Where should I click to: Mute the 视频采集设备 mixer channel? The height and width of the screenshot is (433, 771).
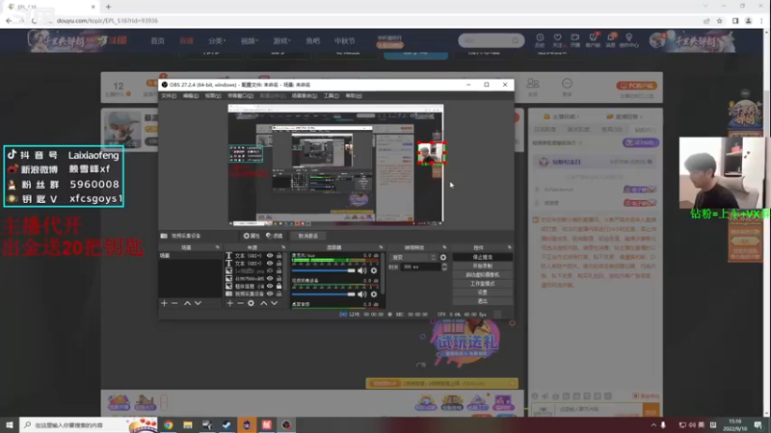point(362,294)
